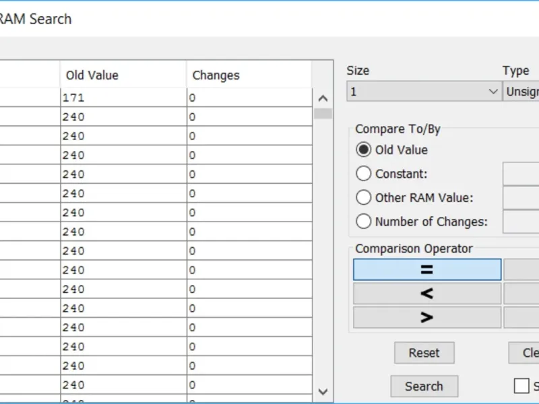Toggle the checkbox beside the Search button
This screenshot has height=404, width=539.
click(521, 386)
